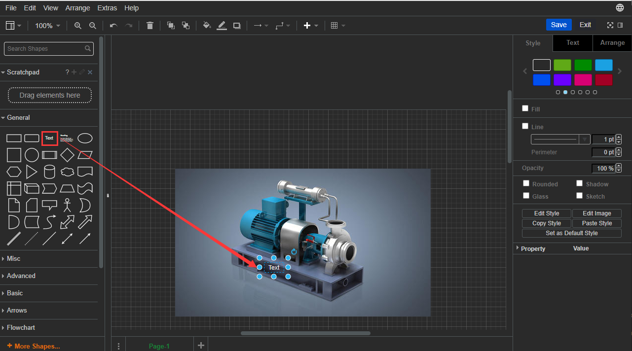Select the Ellipse shape in General
632x351 pixels.
point(85,139)
